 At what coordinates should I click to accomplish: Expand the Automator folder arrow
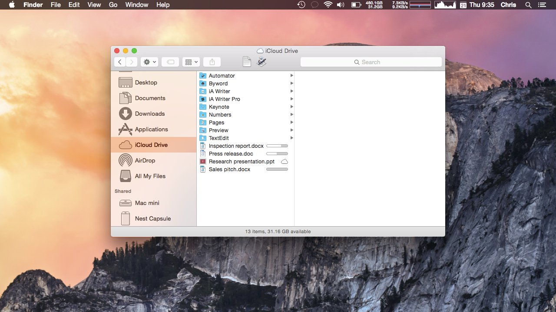pyautogui.click(x=291, y=75)
